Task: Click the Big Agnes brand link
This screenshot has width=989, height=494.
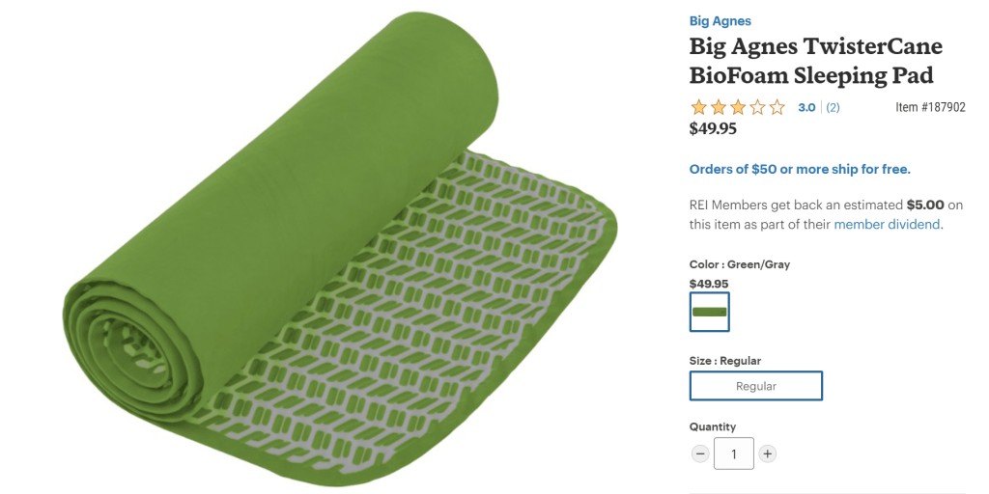Action: pos(720,21)
